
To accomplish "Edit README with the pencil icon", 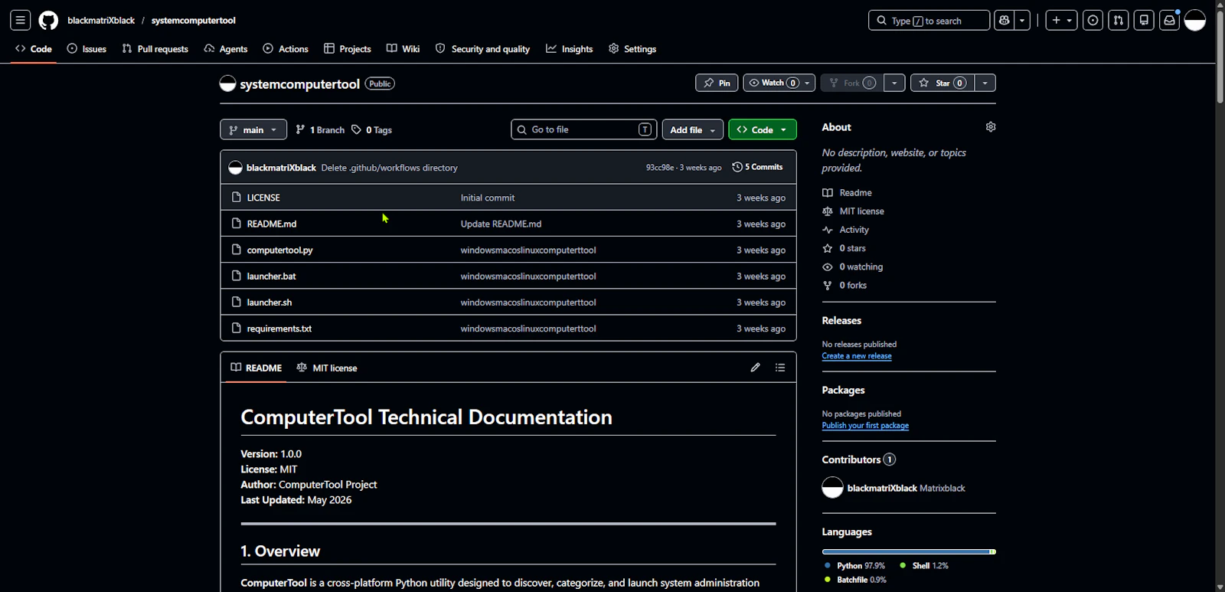I will 755,368.
